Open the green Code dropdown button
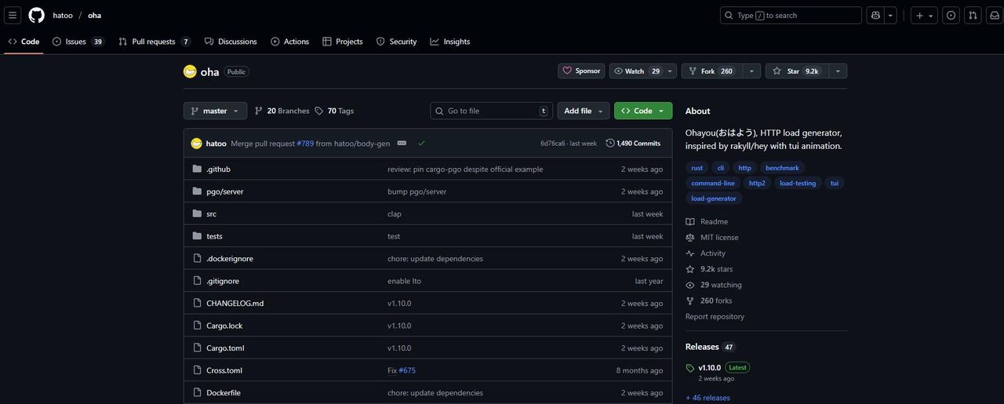 (x=643, y=111)
